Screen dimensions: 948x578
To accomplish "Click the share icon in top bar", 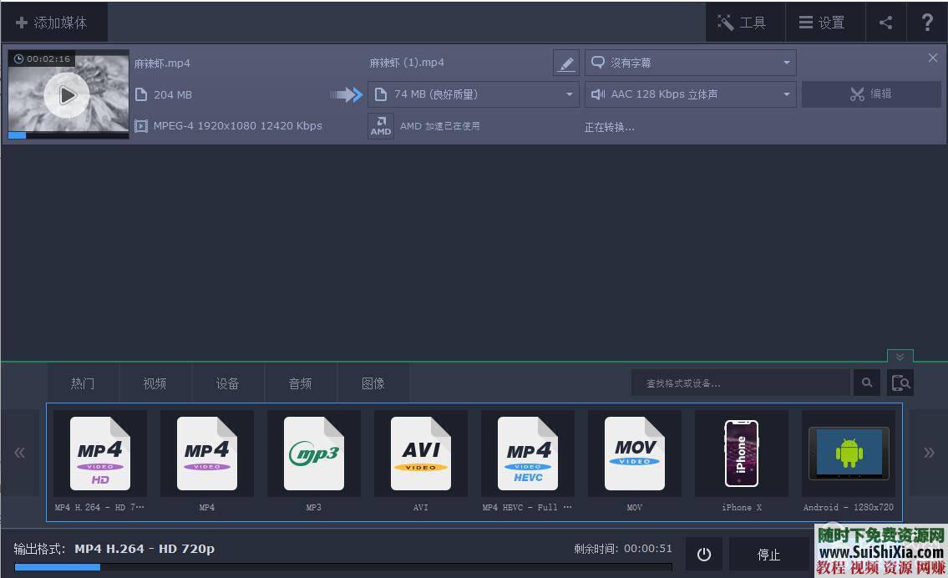I will click(x=886, y=22).
